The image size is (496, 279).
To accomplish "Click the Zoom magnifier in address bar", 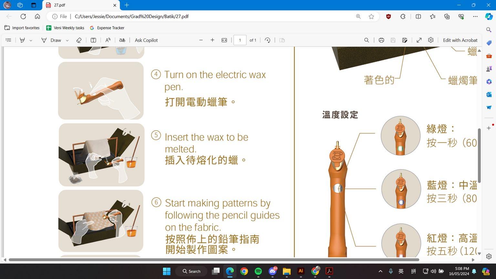I will pyautogui.click(x=358, y=16).
